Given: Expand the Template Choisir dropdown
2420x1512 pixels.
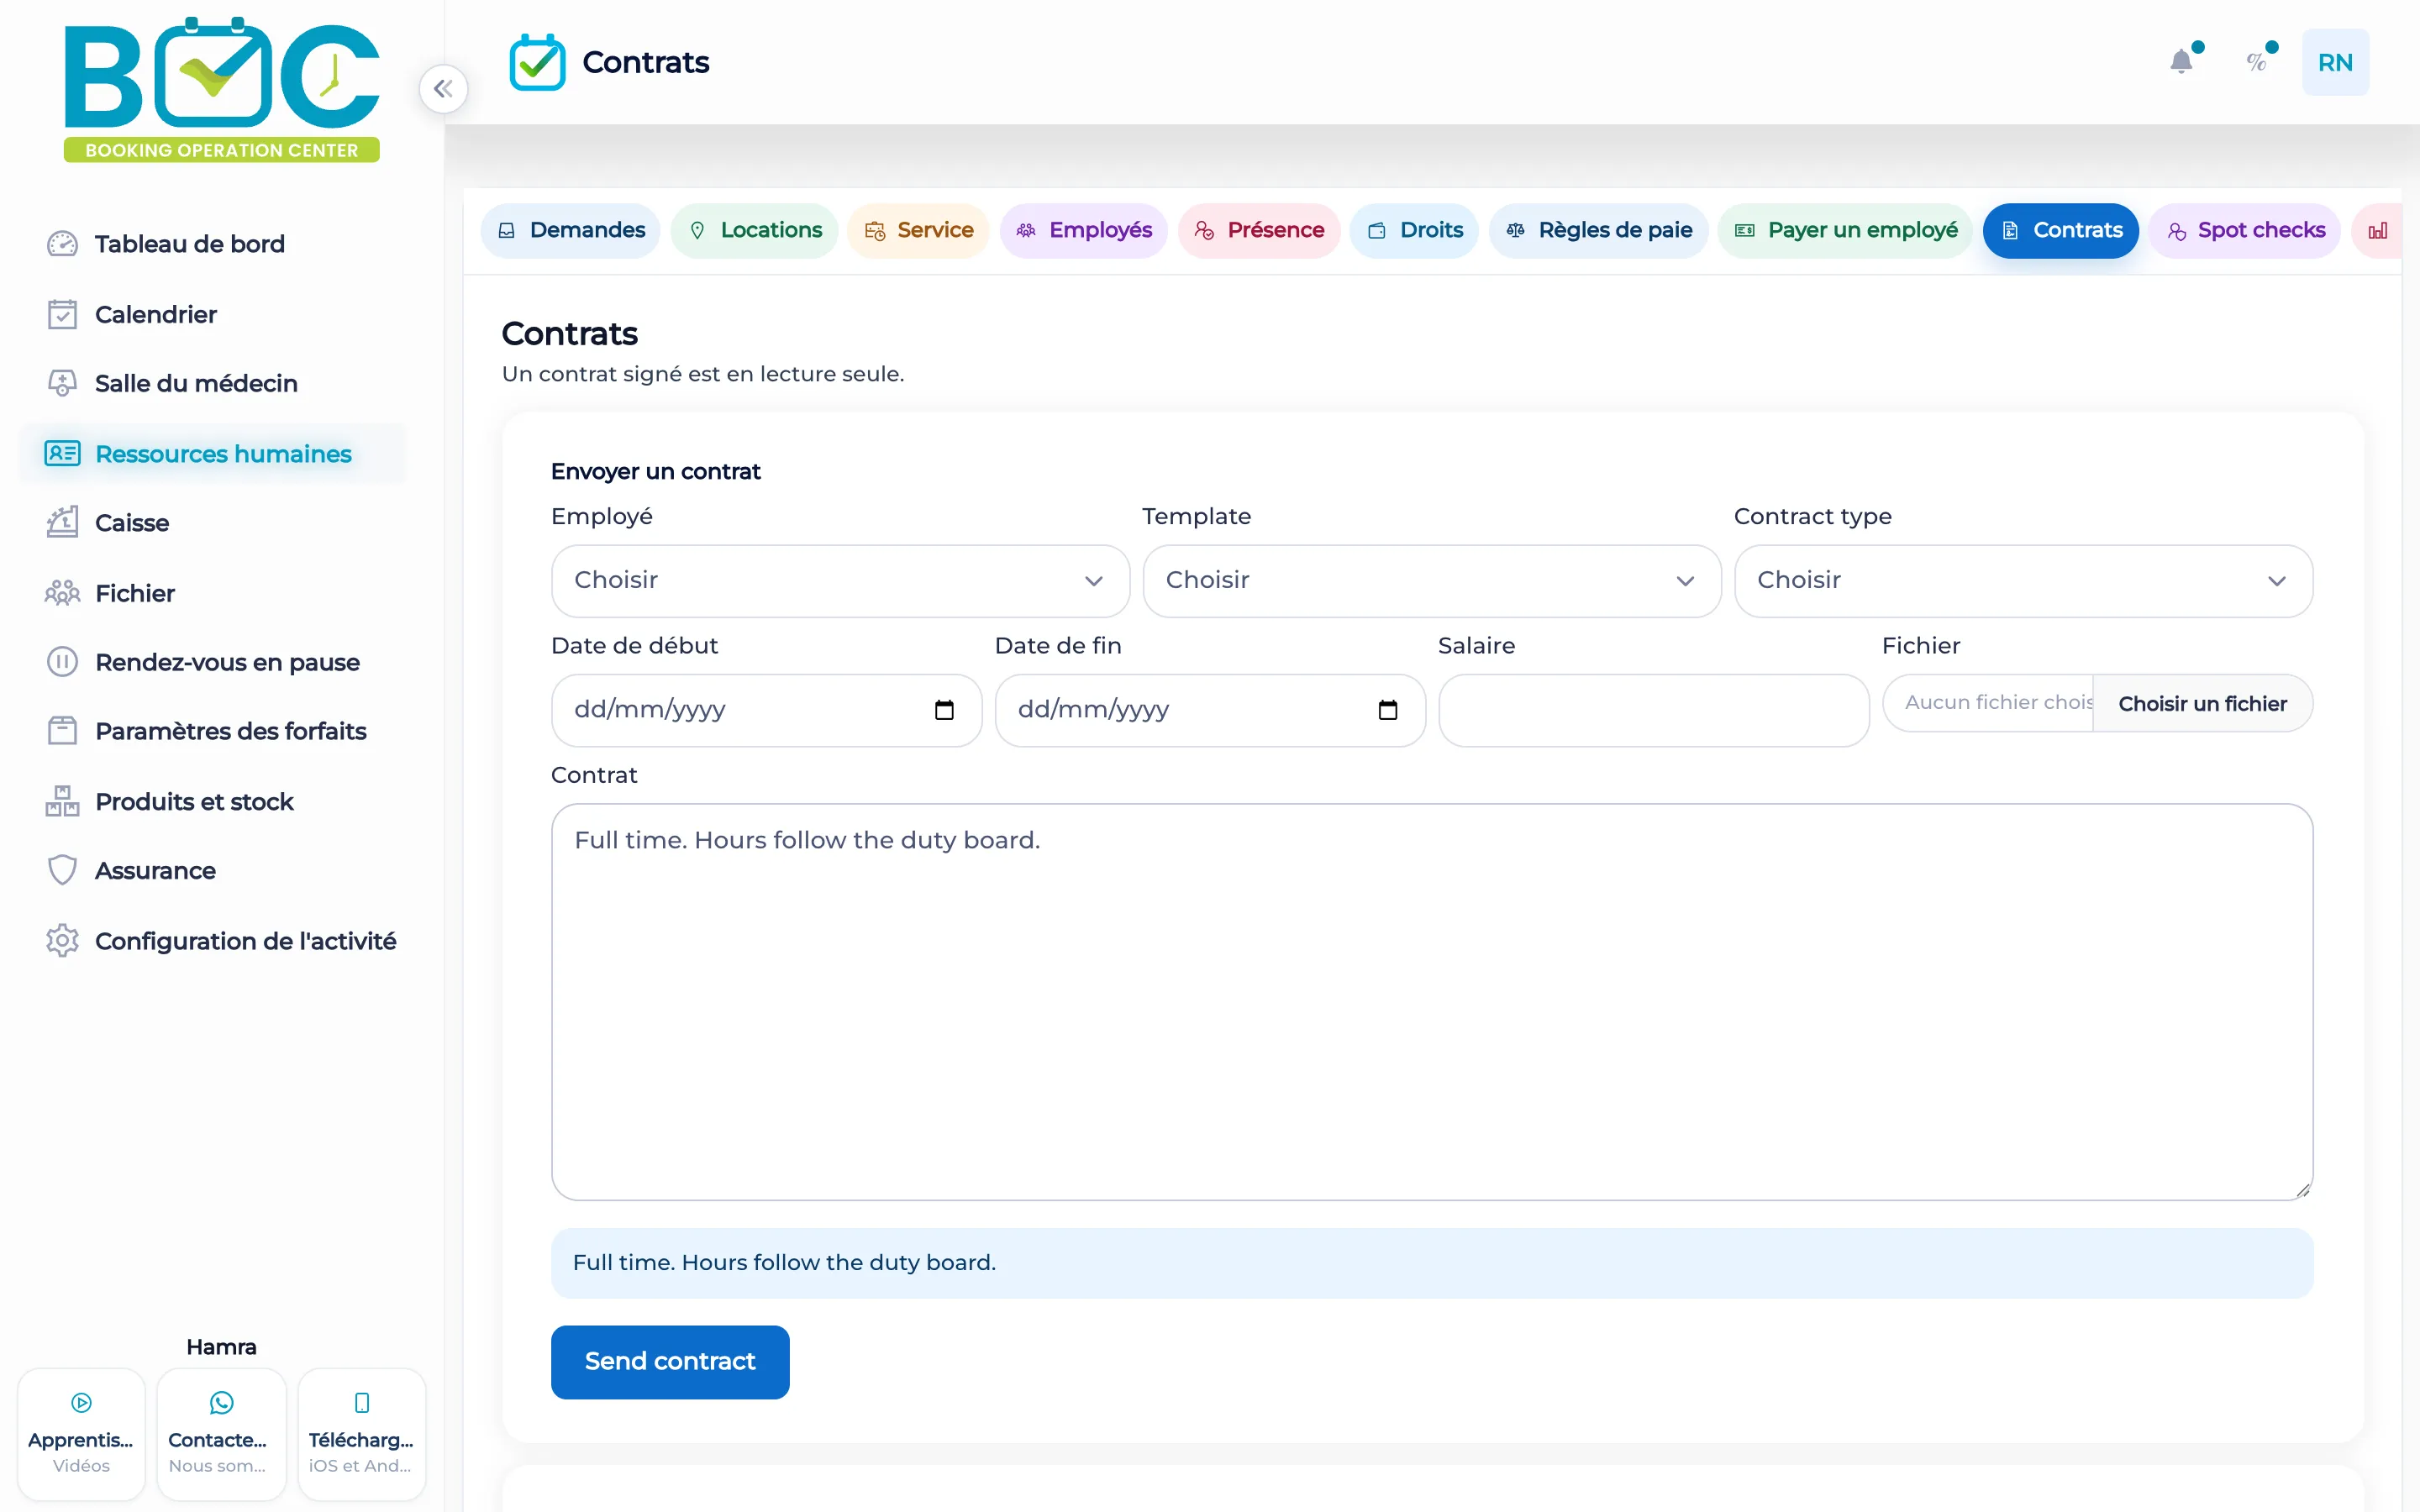Looking at the screenshot, I should (x=1431, y=581).
